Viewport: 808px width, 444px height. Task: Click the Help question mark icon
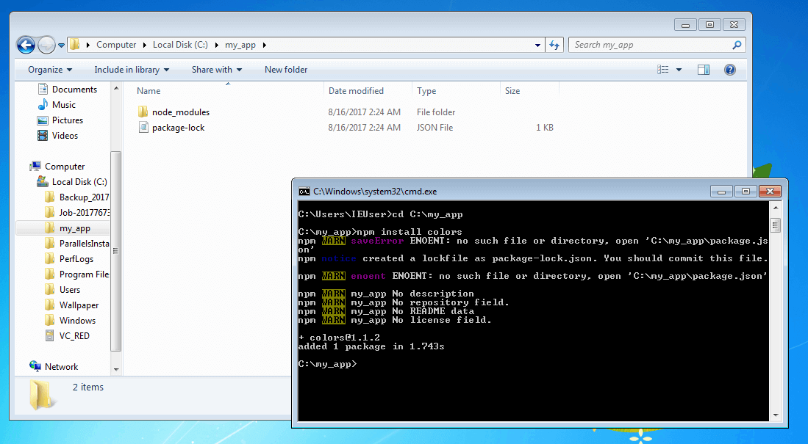[x=730, y=70]
